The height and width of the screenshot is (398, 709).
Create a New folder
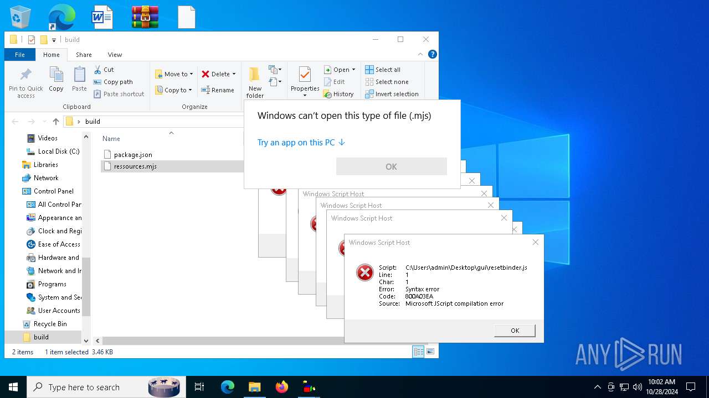(255, 82)
